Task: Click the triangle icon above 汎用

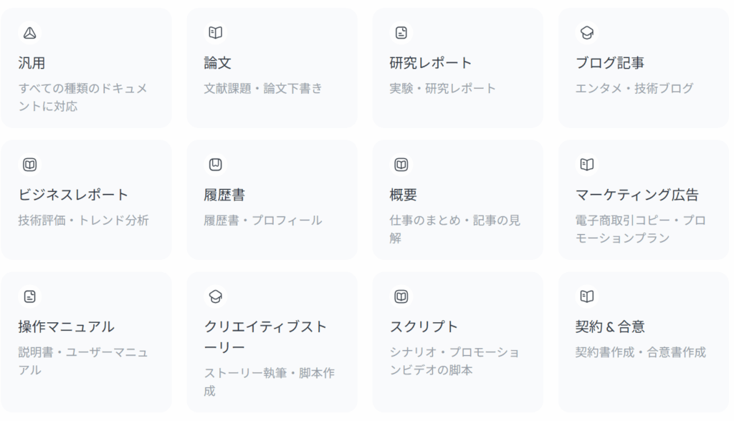Action: tap(29, 33)
